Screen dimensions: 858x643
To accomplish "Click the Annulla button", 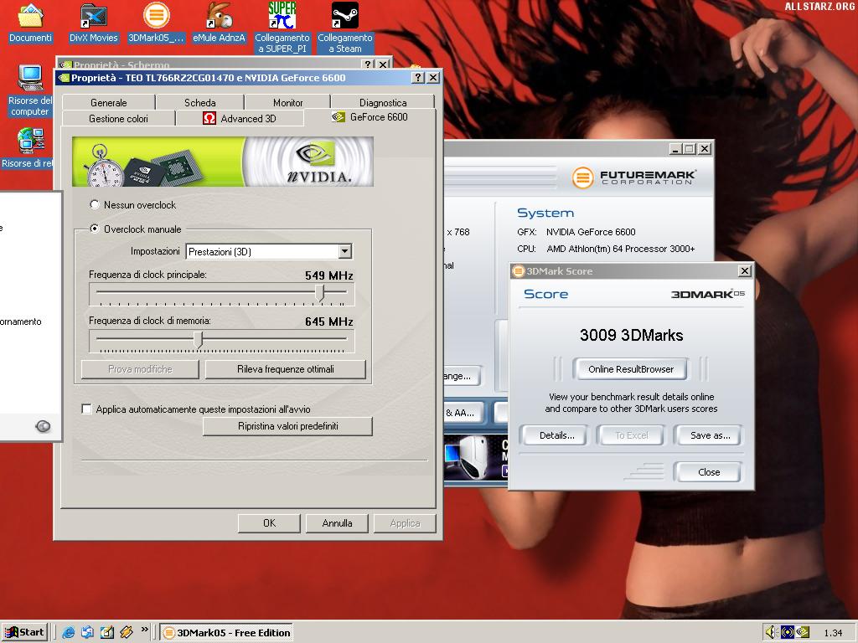I will (x=337, y=523).
